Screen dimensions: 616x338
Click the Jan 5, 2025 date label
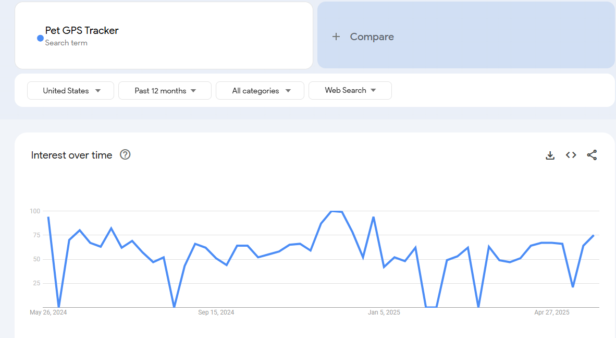(x=384, y=312)
